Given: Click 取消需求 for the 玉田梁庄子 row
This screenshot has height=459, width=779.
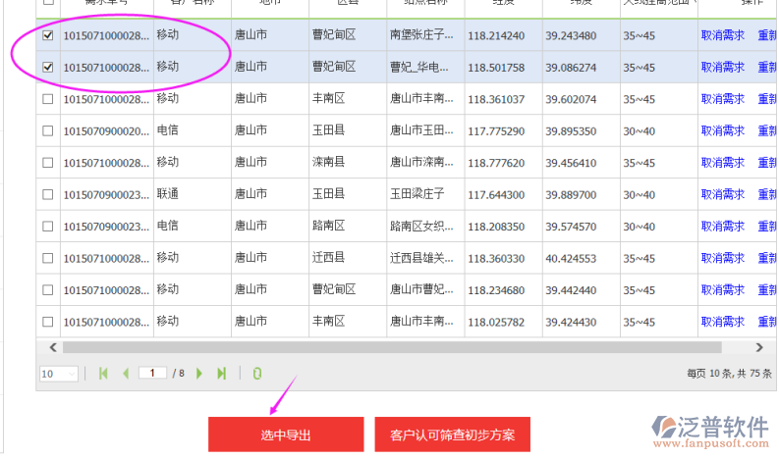Looking at the screenshot, I should click(x=722, y=194).
